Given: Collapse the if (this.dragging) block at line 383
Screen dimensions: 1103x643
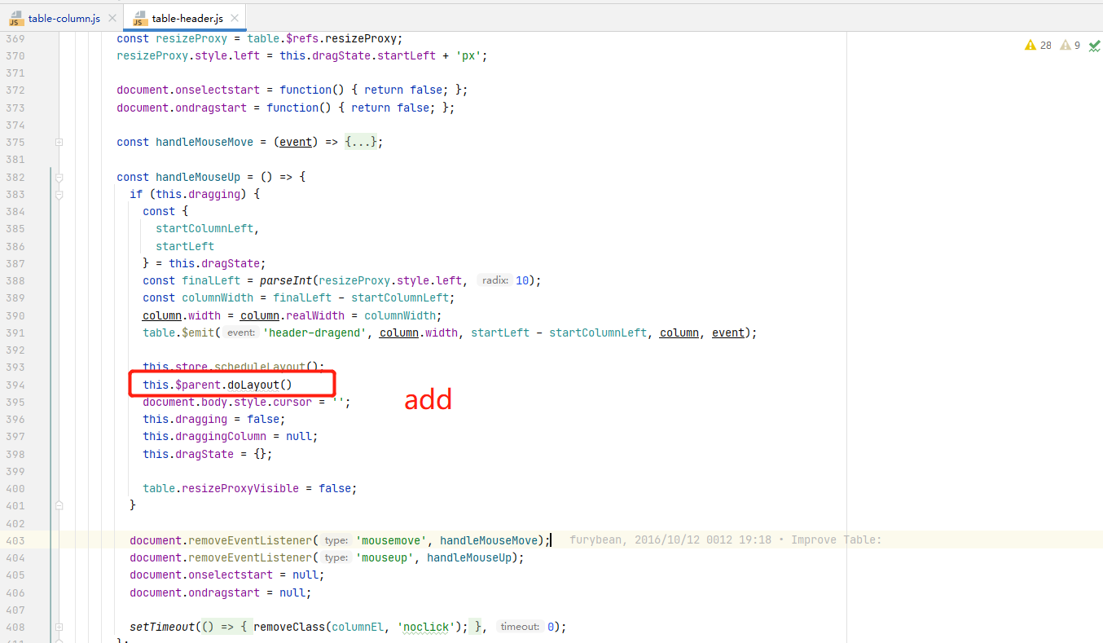Looking at the screenshot, I should click(x=59, y=194).
